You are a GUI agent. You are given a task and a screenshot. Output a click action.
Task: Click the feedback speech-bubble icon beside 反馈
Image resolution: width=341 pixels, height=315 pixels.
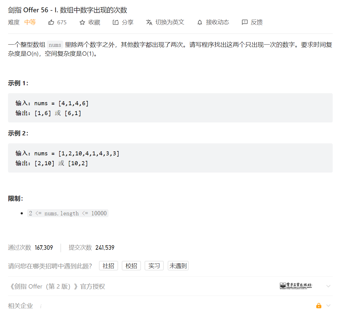(244, 22)
